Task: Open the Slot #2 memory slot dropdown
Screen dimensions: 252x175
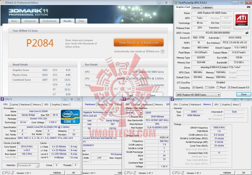Action: coord(134,113)
